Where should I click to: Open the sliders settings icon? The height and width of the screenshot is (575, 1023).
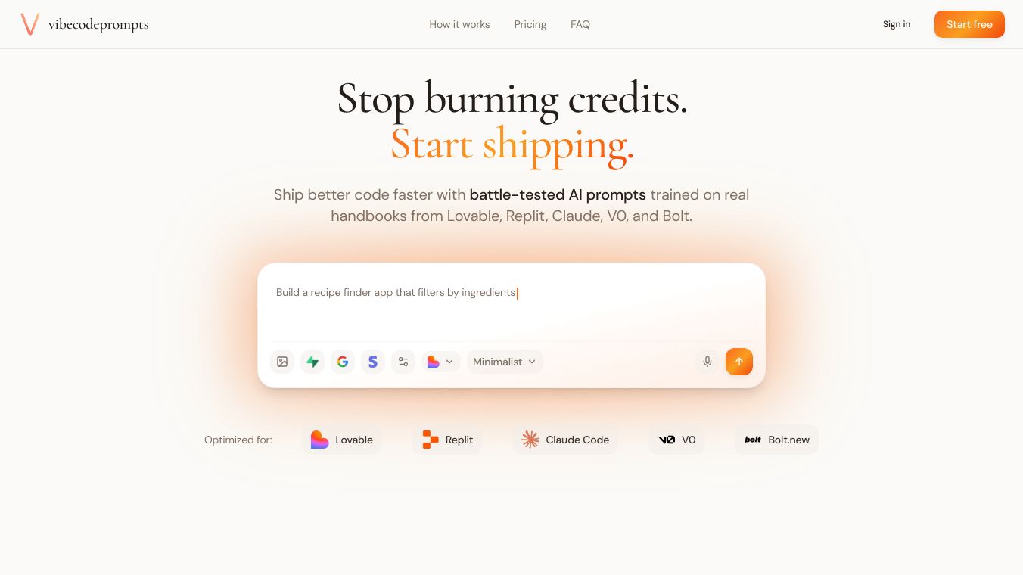click(403, 362)
